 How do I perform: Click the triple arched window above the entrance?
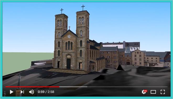point(69,46)
